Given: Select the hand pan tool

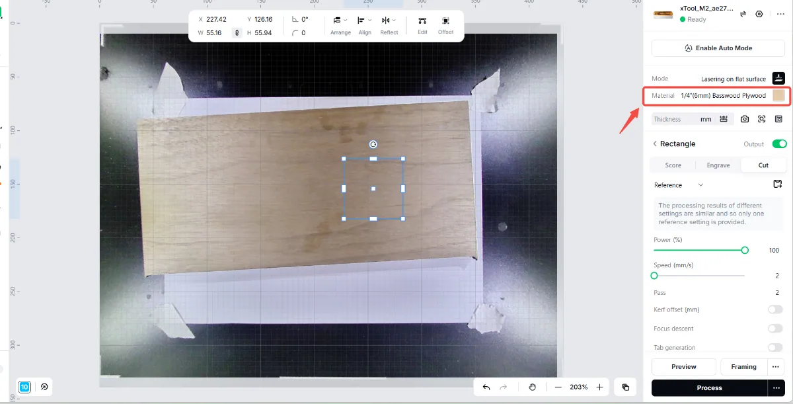Looking at the screenshot, I should [533, 387].
